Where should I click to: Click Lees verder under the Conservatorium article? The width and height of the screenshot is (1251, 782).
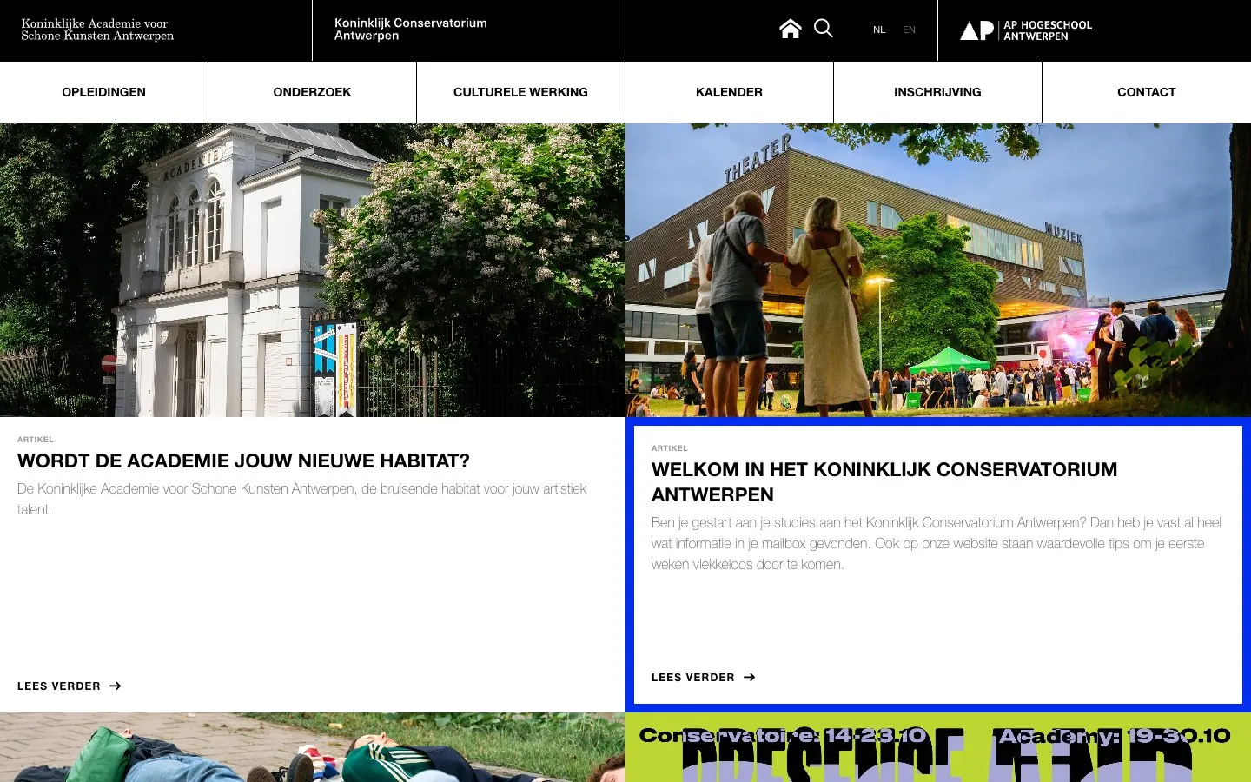click(693, 678)
